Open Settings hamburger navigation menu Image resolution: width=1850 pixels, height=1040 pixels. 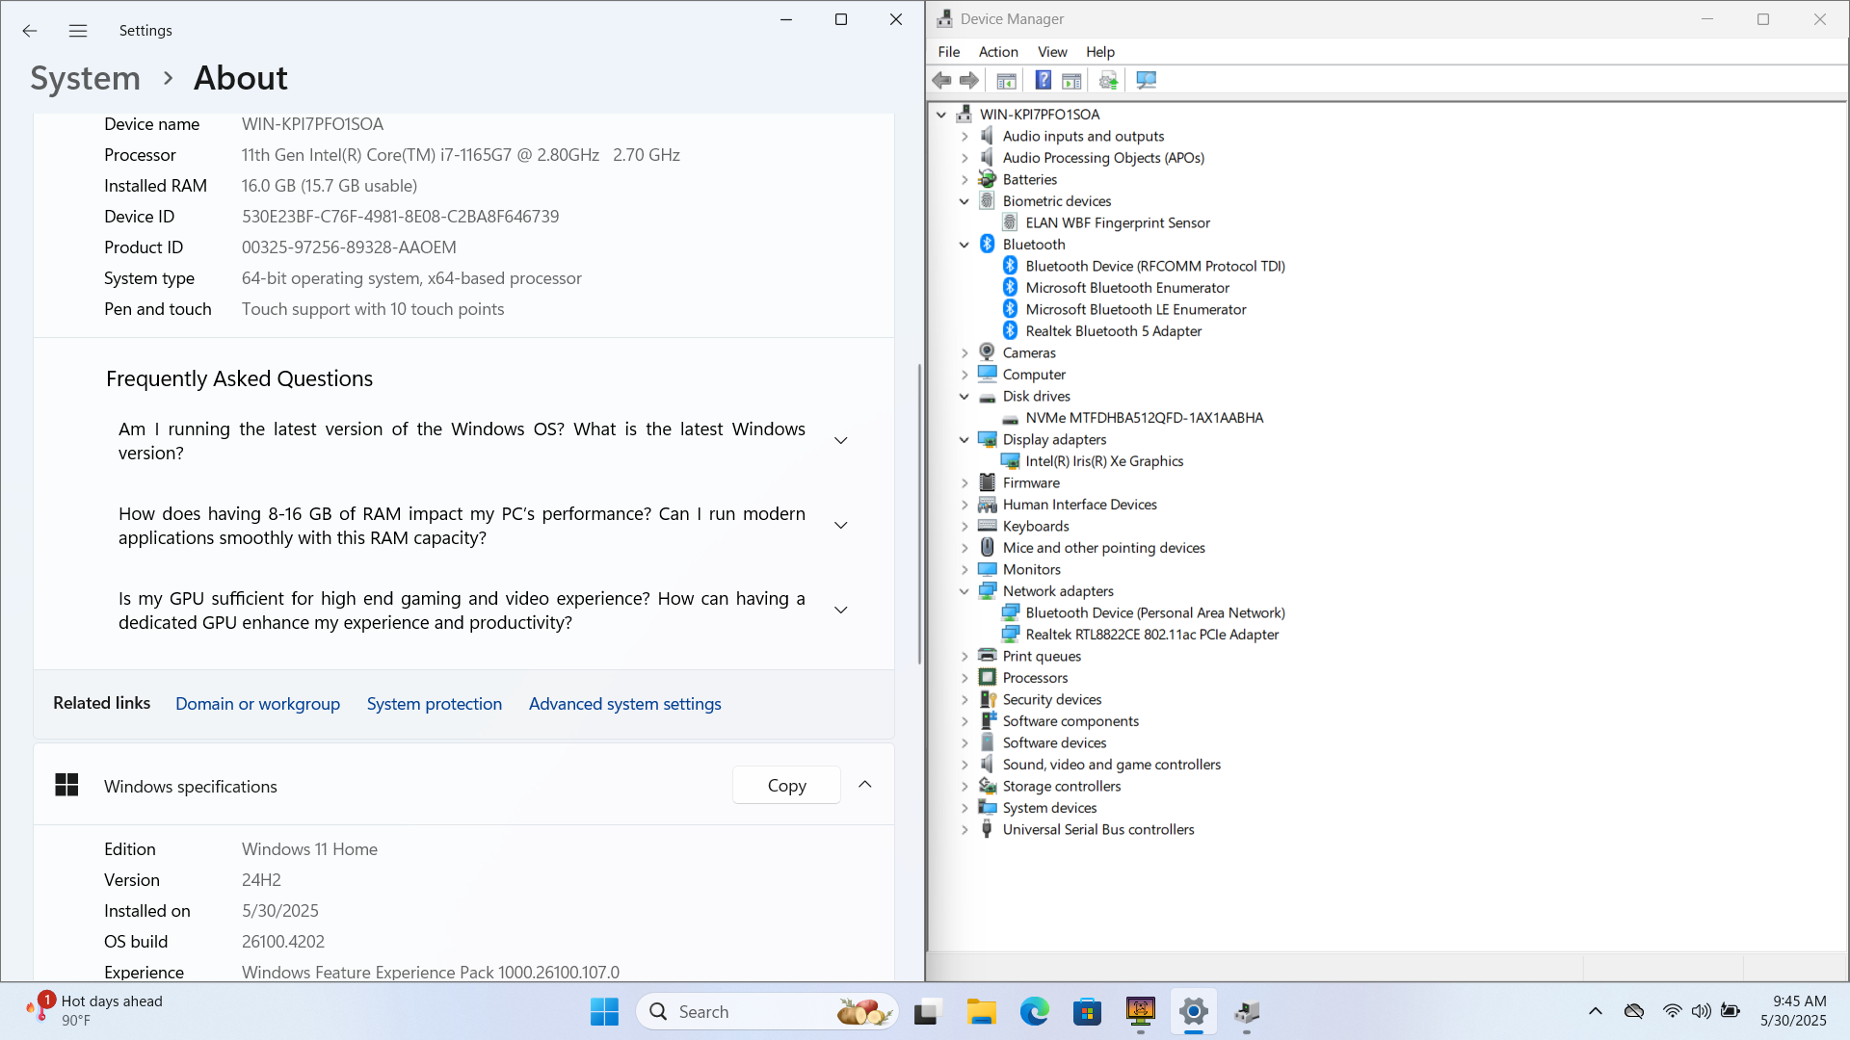point(78,31)
